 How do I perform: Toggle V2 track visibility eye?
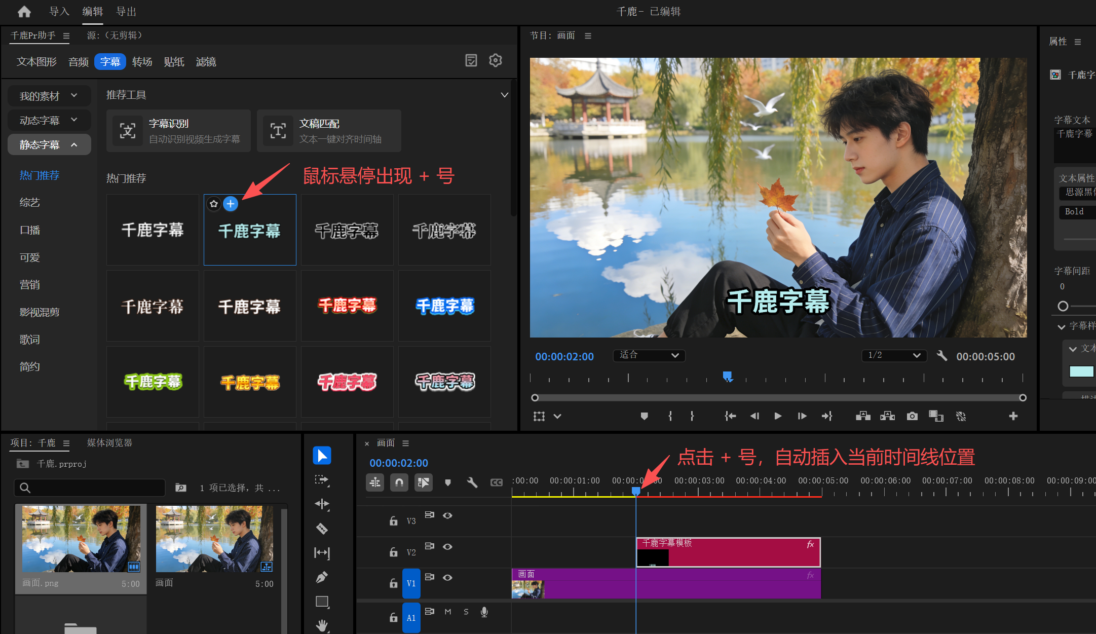pyautogui.click(x=447, y=547)
